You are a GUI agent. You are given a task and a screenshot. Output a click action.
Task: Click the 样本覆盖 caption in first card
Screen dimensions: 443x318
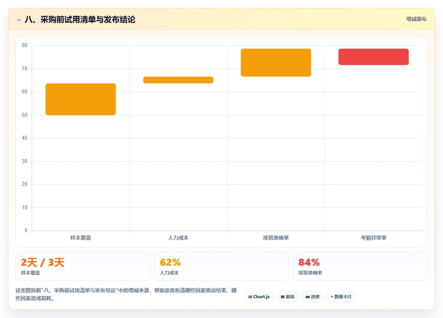(x=30, y=273)
